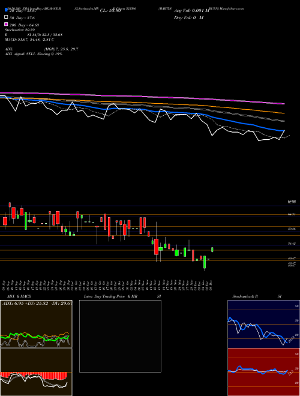Click the 'Stochastics & RSI' panel title
The height and width of the screenshot is (396, 300).
[x=257, y=296]
